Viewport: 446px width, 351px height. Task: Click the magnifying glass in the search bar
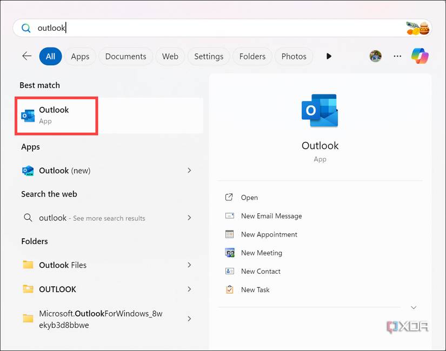click(x=25, y=28)
